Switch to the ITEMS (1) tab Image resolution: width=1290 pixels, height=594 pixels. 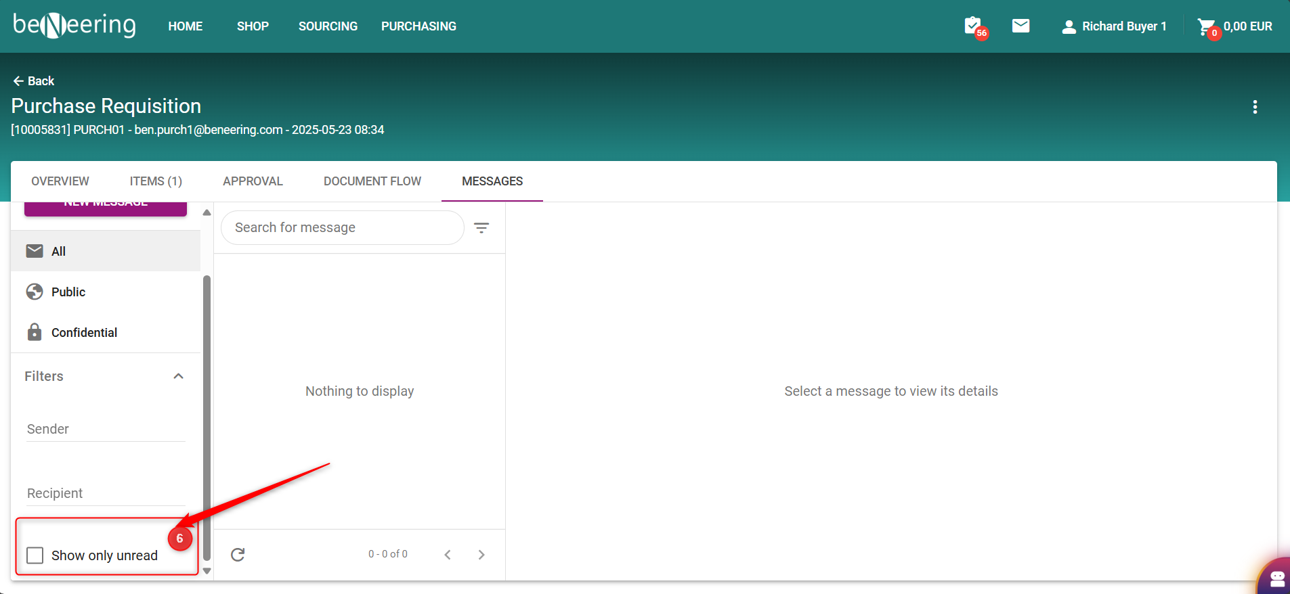(x=156, y=181)
